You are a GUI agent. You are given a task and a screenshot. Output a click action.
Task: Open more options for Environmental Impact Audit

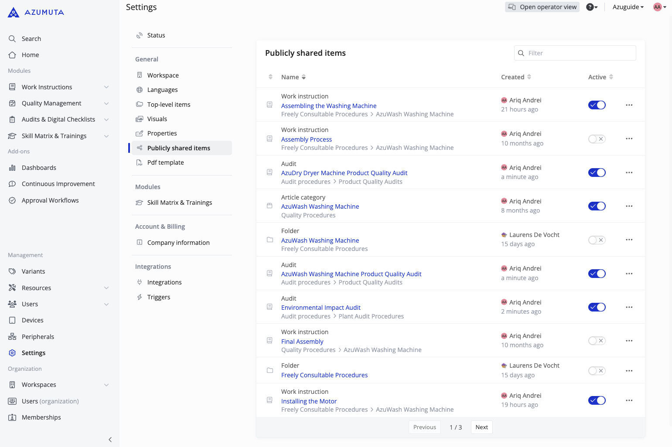tap(629, 307)
